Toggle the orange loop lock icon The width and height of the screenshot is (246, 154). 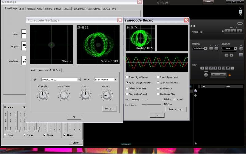point(229,75)
